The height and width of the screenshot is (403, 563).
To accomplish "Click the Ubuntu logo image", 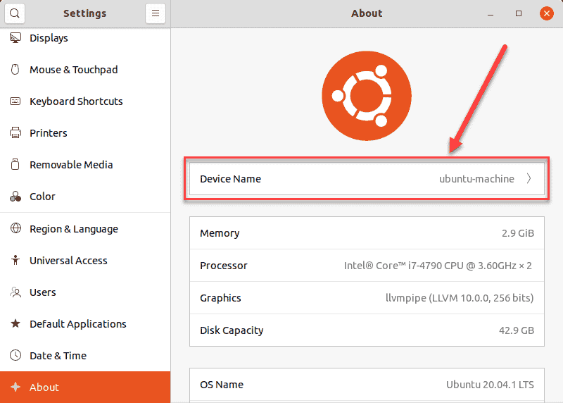I will pyautogui.click(x=367, y=96).
